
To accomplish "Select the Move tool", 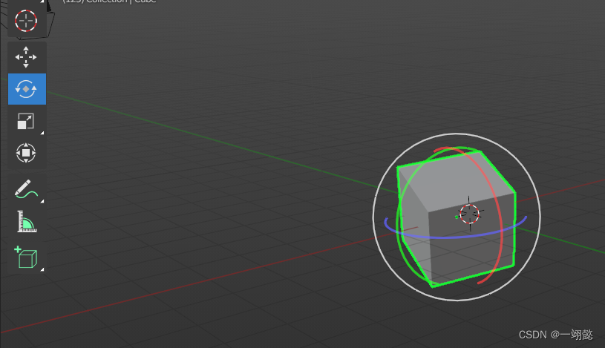I will click(x=26, y=57).
